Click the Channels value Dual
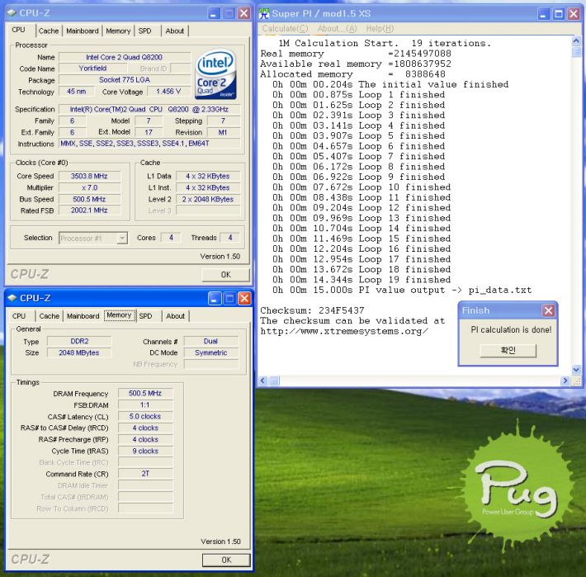 [210, 341]
